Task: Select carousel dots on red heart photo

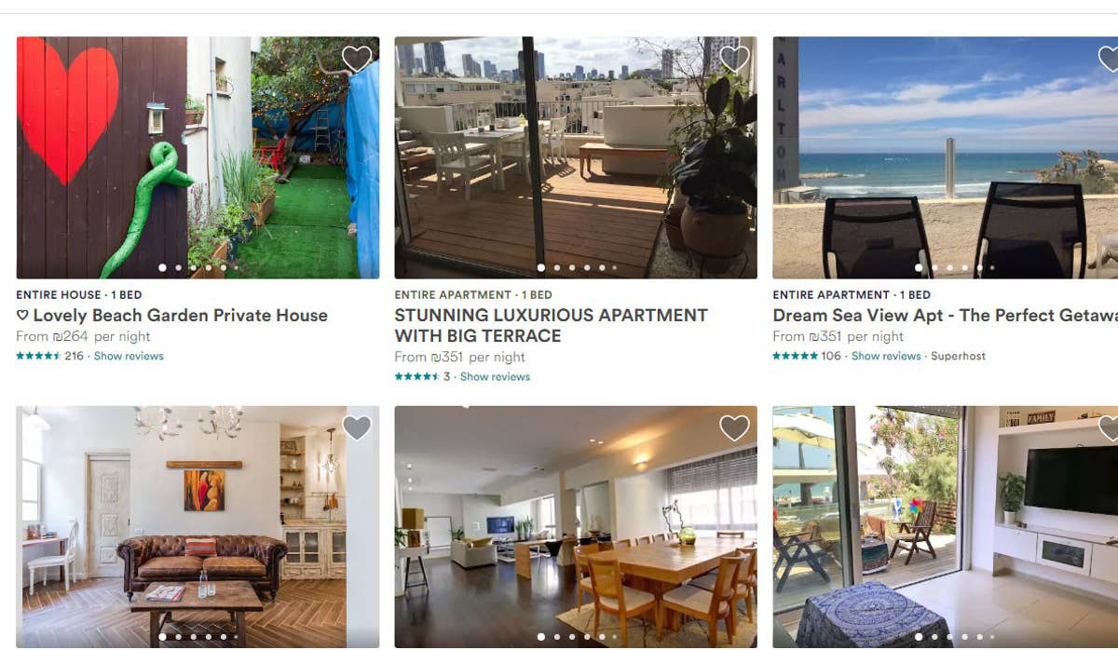Action: (x=198, y=268)
